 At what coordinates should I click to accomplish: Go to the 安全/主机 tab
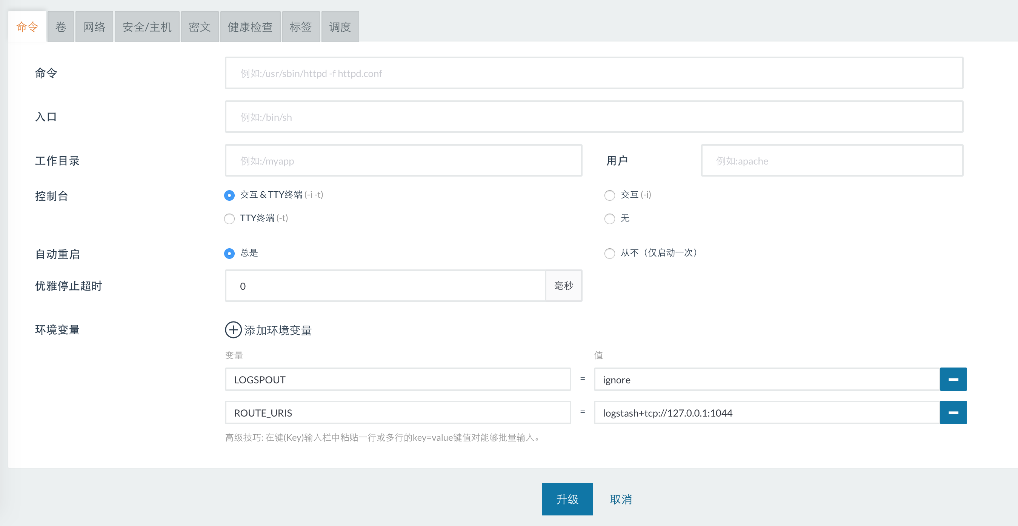click(x=147, y=27)
